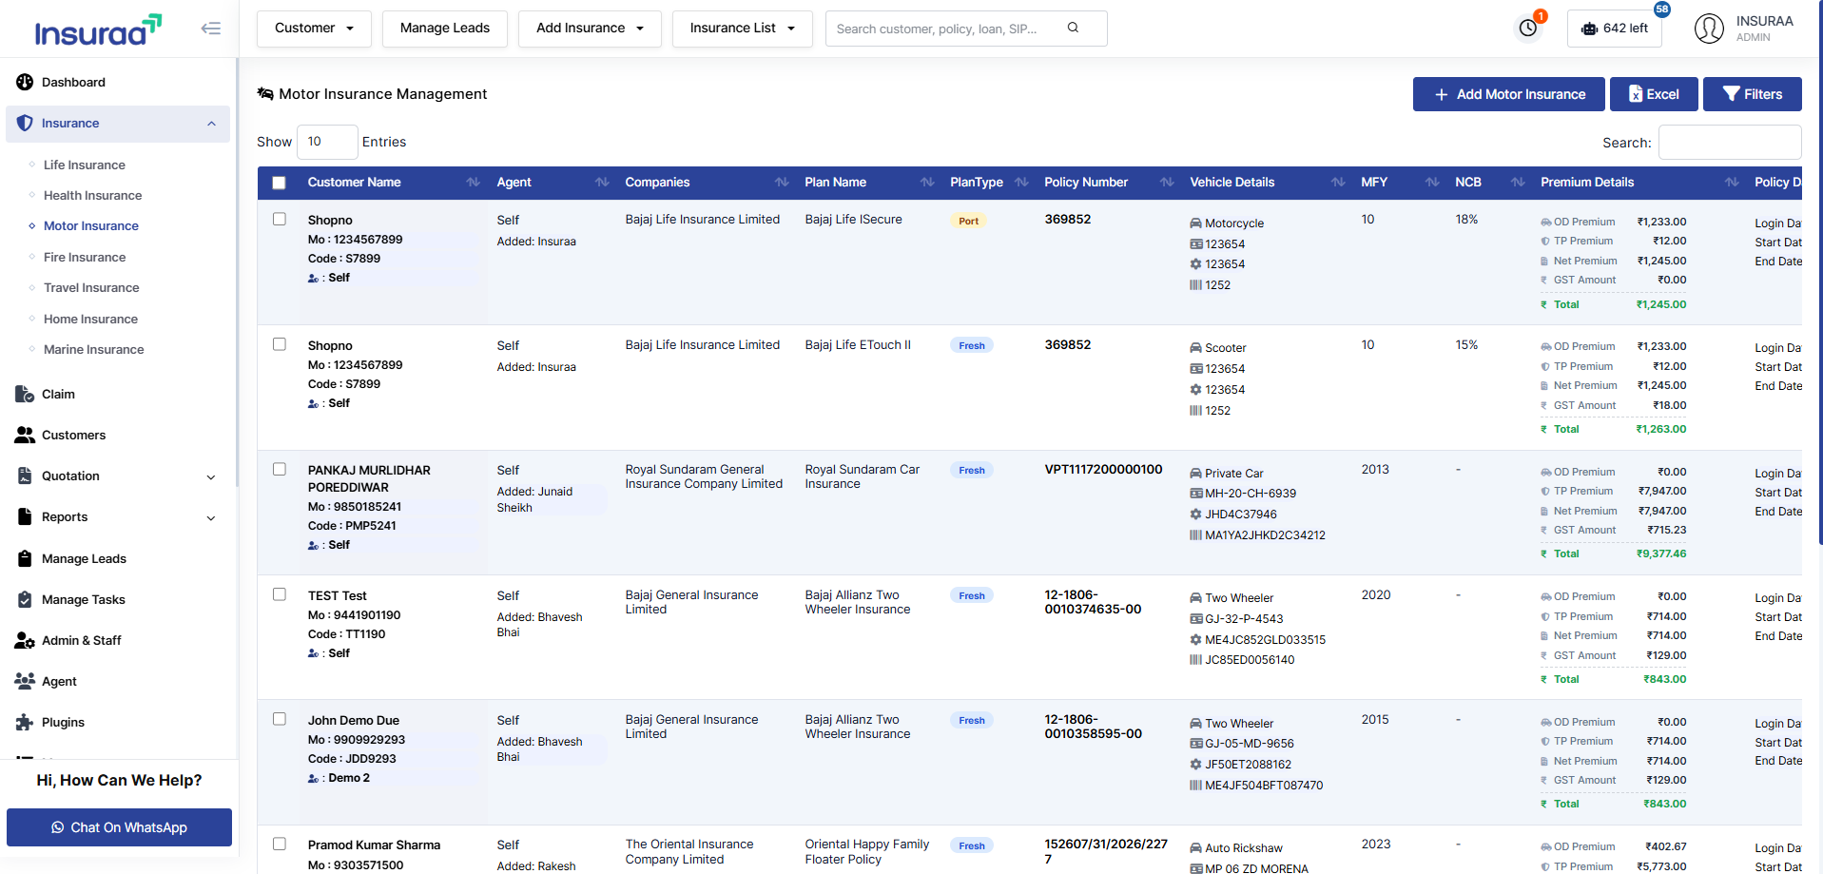Toggle the select-all header checkbox
Viewport: 1823px width, 874px height.
(x=279, y=183)
